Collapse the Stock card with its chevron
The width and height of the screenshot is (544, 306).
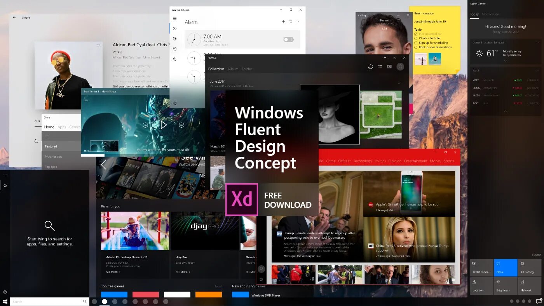506,111
